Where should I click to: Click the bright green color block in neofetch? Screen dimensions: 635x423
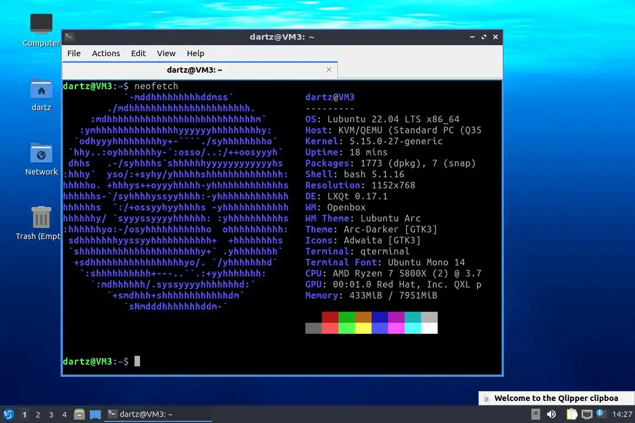pos(347,328)
